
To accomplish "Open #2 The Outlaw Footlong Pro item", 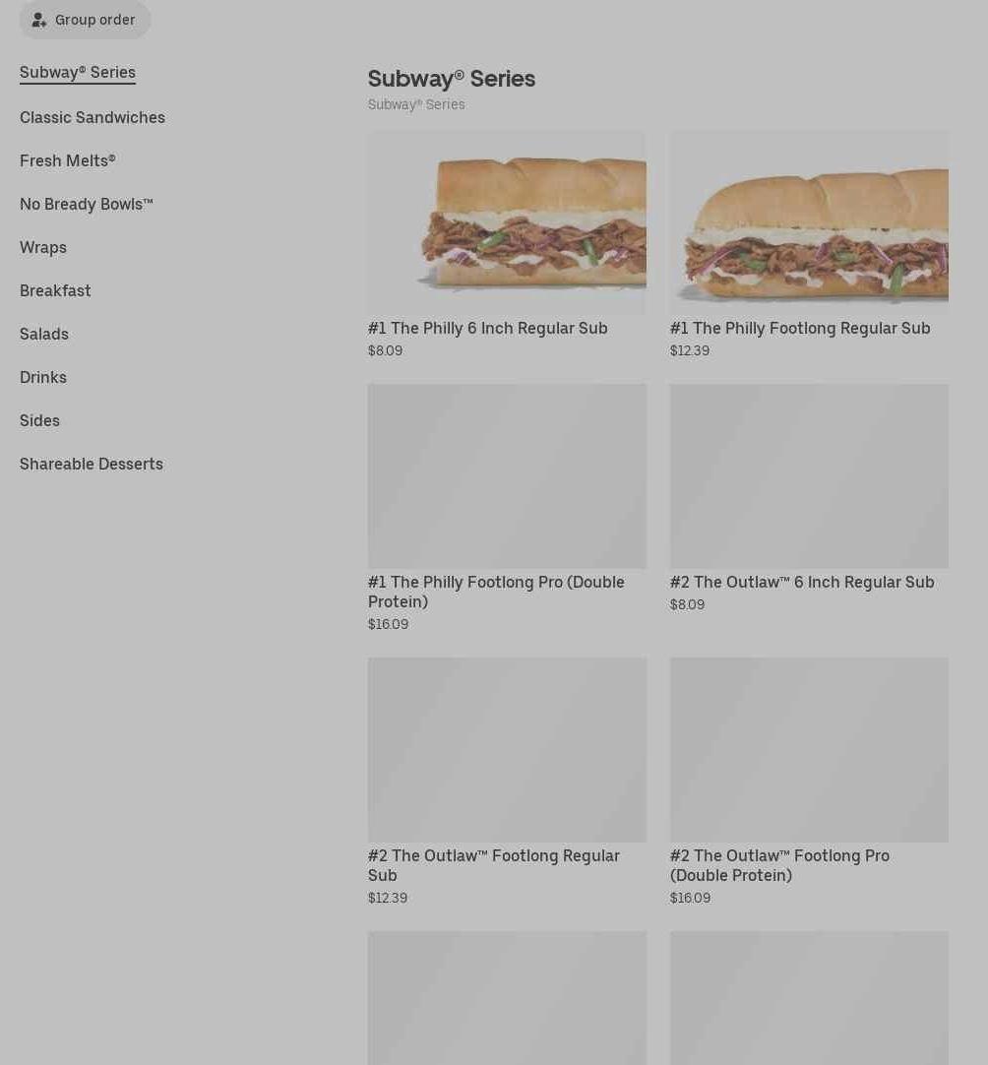I will pos(779,865).
